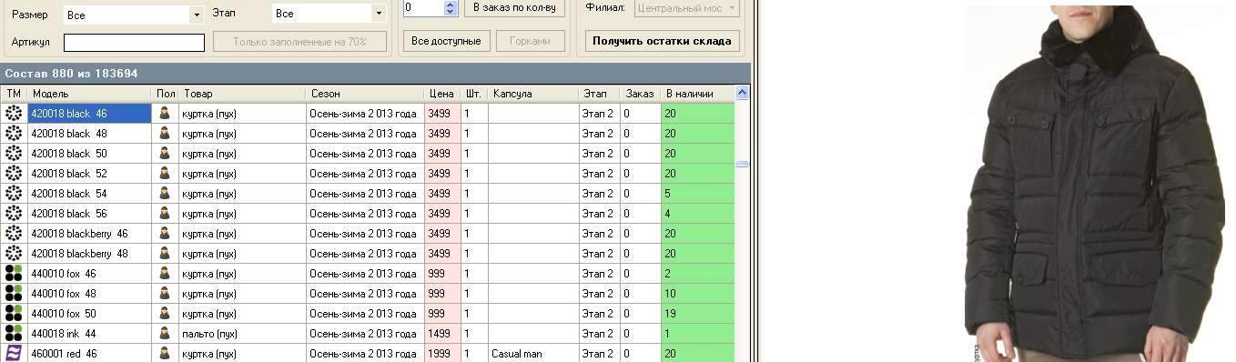1236x362 pixels.
Task: Click the brand icon for 440010 fox 46
Action: coord(14,274)
